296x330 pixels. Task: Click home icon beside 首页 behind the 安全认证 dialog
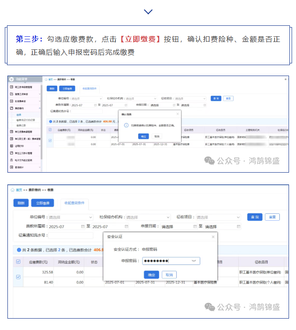tap(13, 190)
